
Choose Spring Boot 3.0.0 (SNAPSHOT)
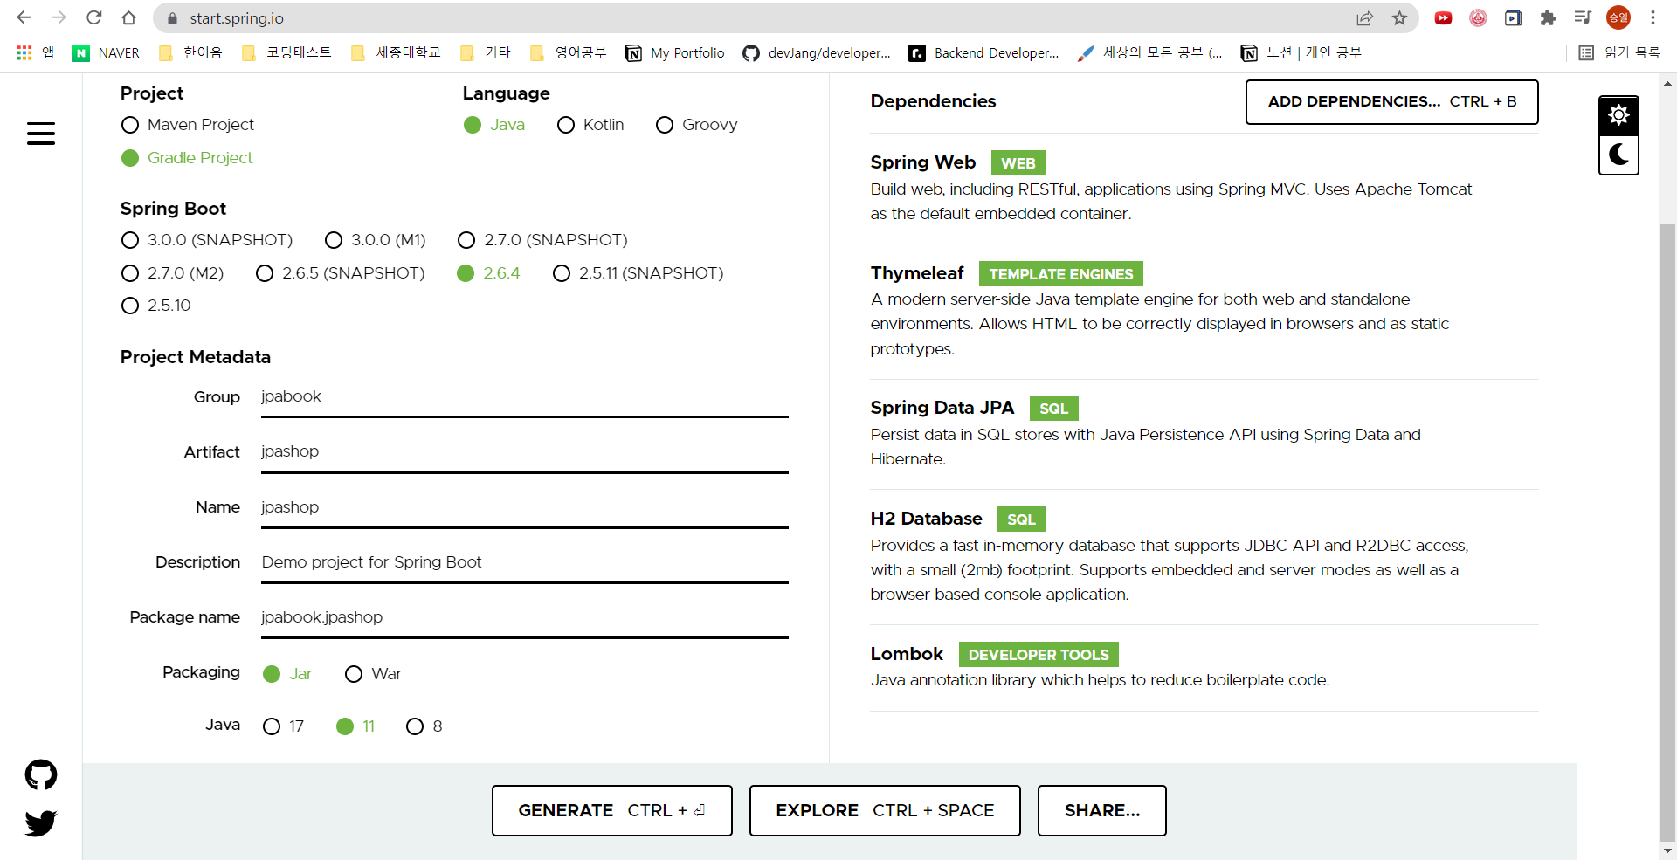(207, 240)
